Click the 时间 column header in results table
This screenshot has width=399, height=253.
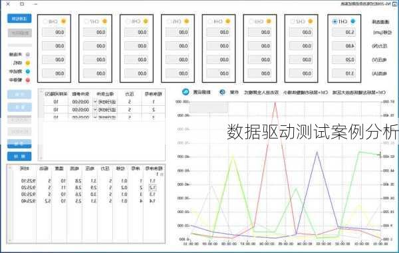pos(25,168)
